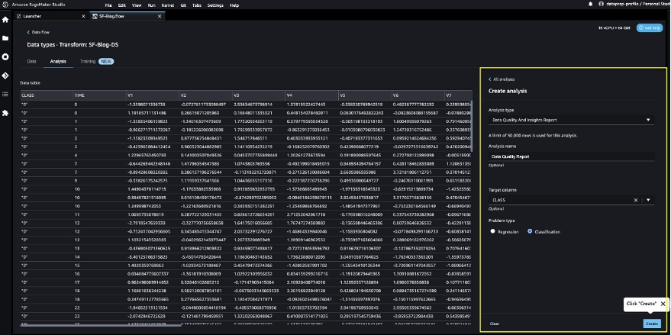Screen dimensions: 671x335
Task: Go back via Data flow link
Action: pyautogui.click(x=40, y=32)
